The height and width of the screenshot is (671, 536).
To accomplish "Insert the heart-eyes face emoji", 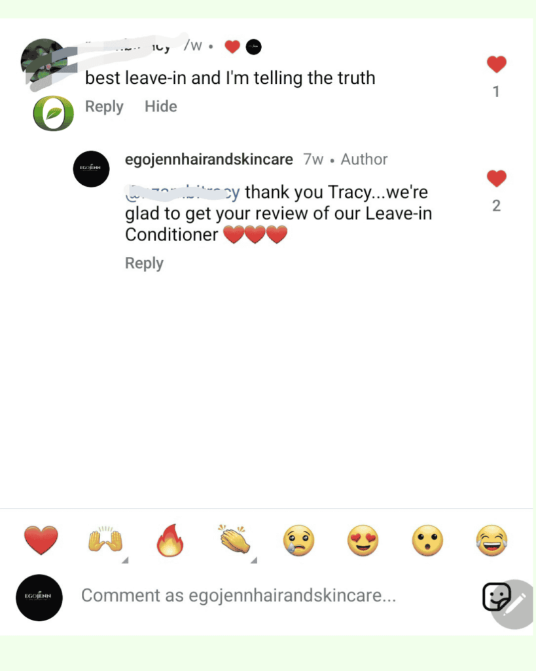I will [363, 541].
